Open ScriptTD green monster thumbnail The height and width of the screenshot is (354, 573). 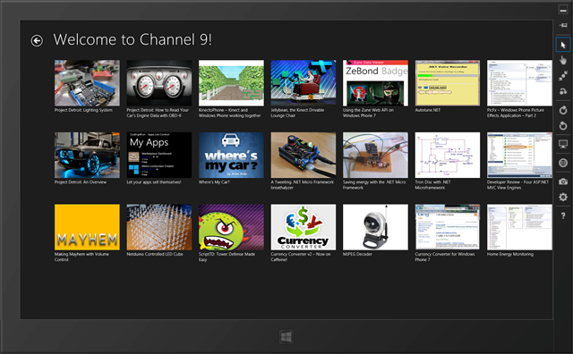pos(231,227)
